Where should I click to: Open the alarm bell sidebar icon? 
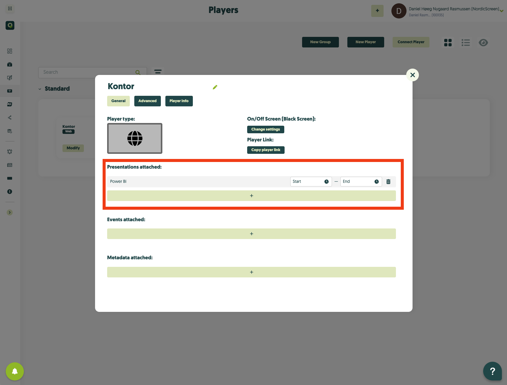(10, 152)
